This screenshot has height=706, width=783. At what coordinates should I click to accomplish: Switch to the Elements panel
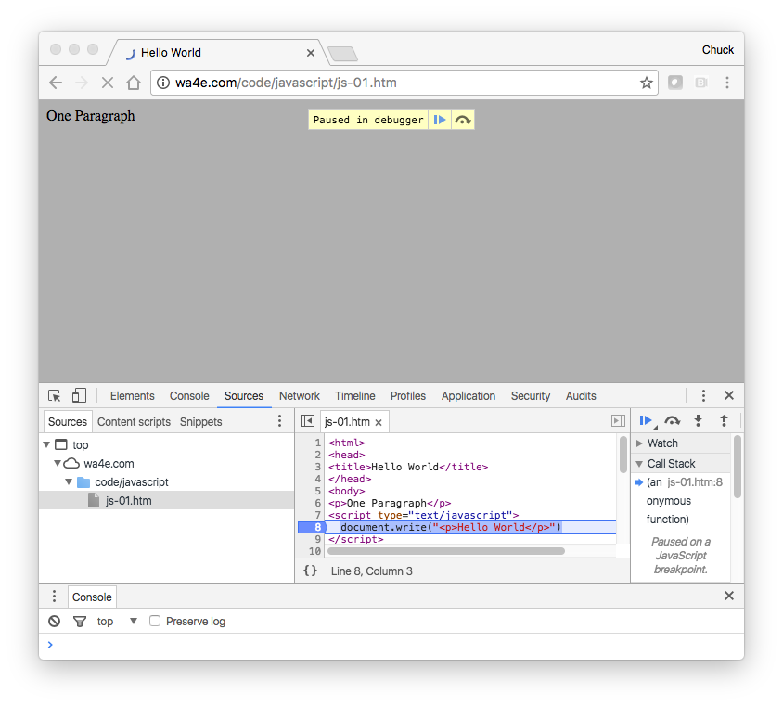pos(133,395)
